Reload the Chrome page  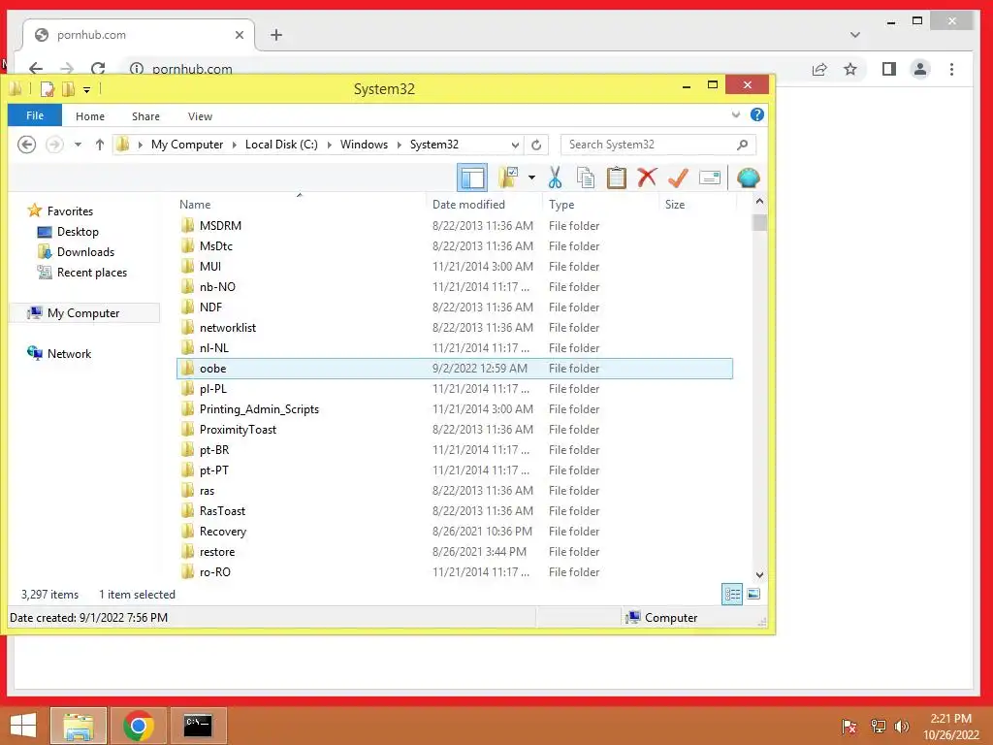coord(98,69)
